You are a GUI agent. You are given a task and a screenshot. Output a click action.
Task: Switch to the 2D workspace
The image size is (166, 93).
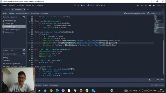(77, 5)
